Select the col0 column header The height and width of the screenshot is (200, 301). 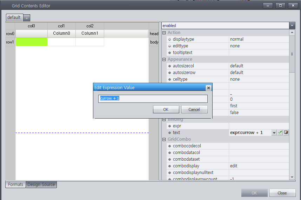tap(31, 26)
